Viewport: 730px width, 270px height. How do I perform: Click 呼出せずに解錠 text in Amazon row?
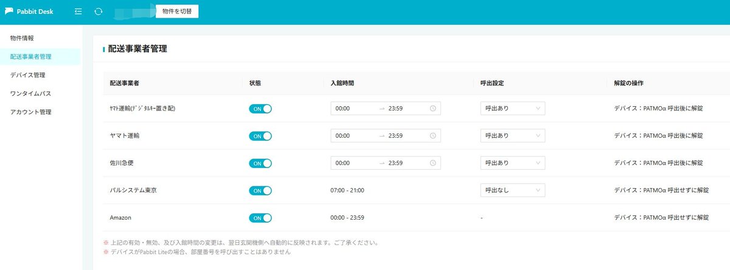[688, 218]
